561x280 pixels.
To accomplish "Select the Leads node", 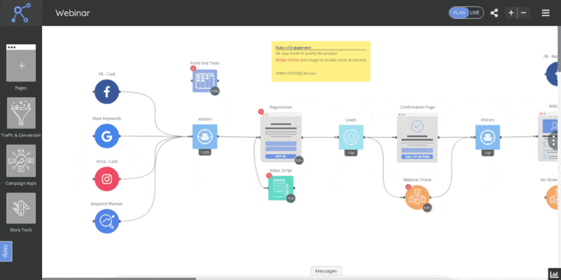I will click(x=351, y=137).
